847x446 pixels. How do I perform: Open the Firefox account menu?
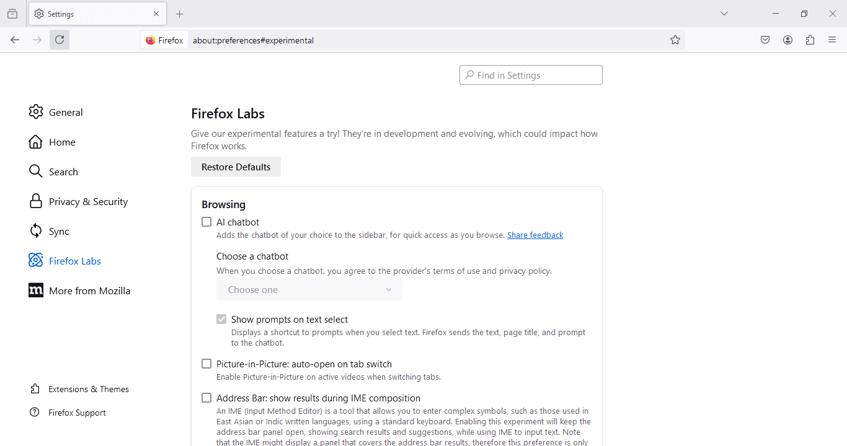(787, 39)
